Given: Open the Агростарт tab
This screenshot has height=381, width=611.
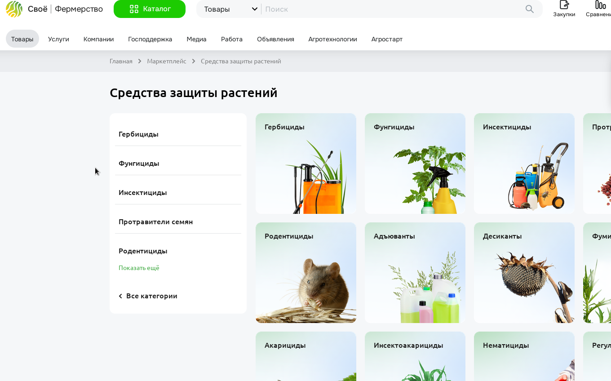Looking at the screenshot, I should tap(387, 39).
